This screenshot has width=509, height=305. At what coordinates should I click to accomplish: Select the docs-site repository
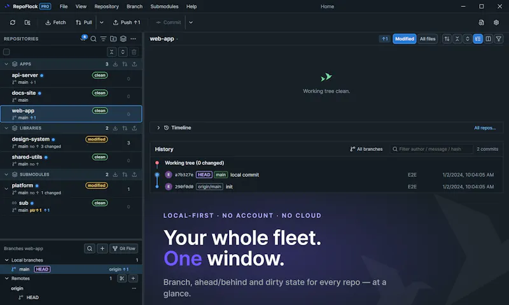pyautogui.click(x=71, y=96)
